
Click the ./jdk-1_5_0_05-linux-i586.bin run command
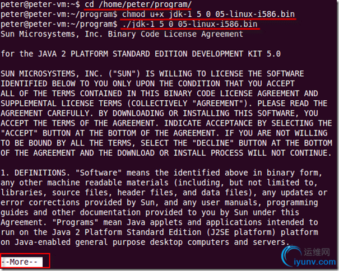tap(190, 24)
